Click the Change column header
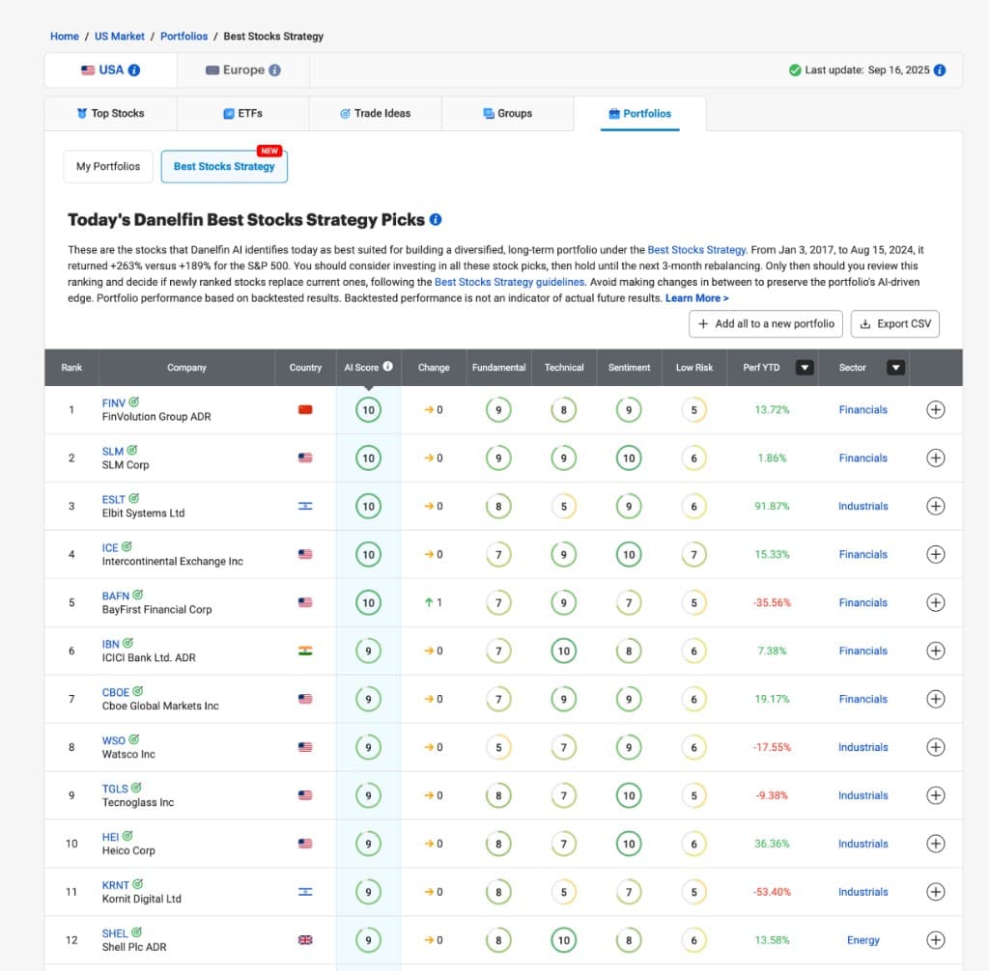This screenshot has width=989, height=971. coord(434,368)
